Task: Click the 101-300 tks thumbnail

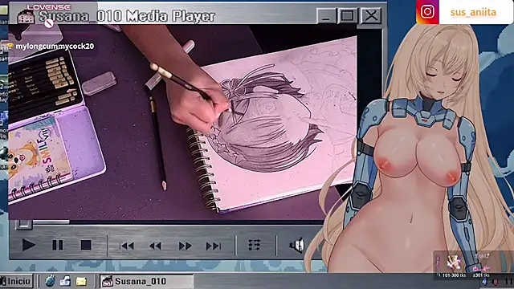Action: tap(454, 263)
